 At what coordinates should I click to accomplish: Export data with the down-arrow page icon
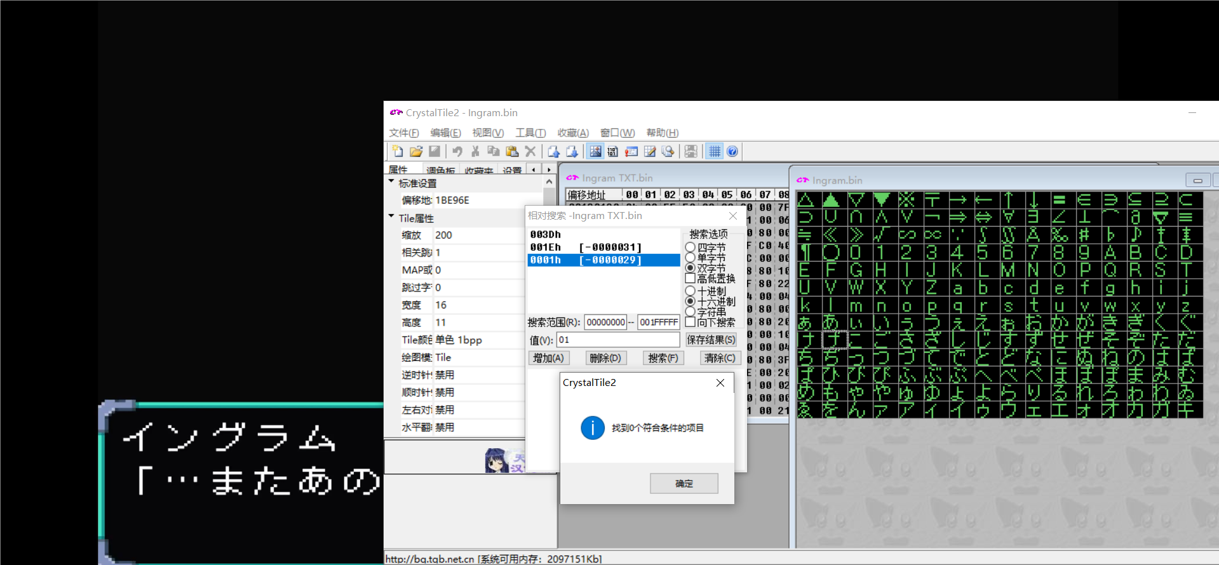(x=572, y=151)
